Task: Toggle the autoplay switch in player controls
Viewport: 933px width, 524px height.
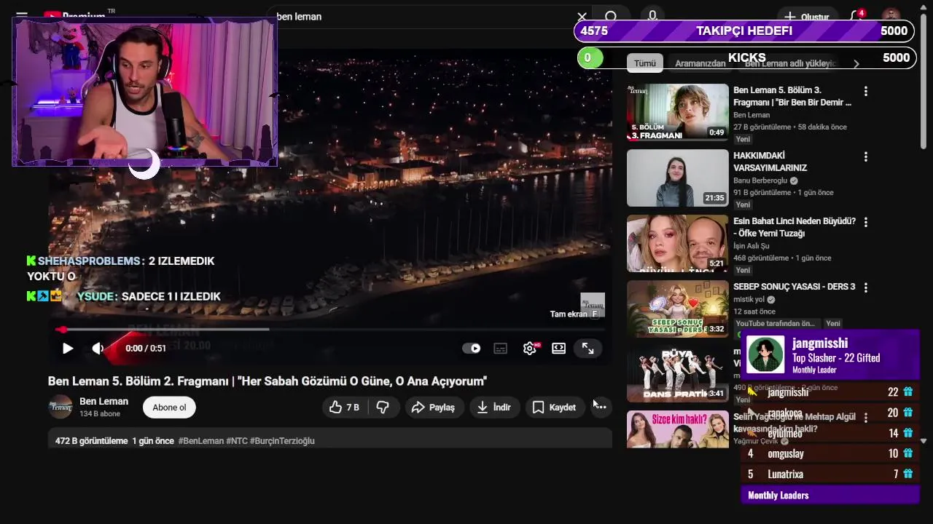Action: point(472,349)
